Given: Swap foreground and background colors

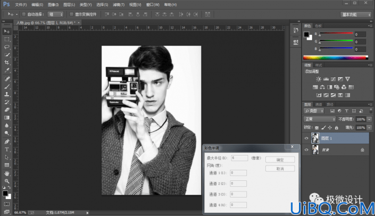Looking at the screenshot, I should 9,187.
